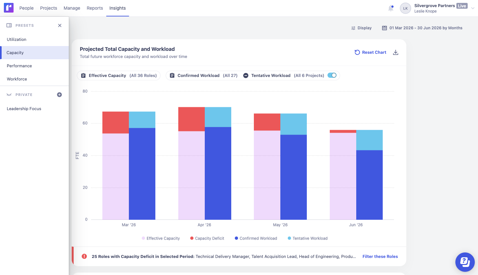Download the capacity chart
Image resolution: width=478 pixels, height=275 pixels.
(396, 52)
